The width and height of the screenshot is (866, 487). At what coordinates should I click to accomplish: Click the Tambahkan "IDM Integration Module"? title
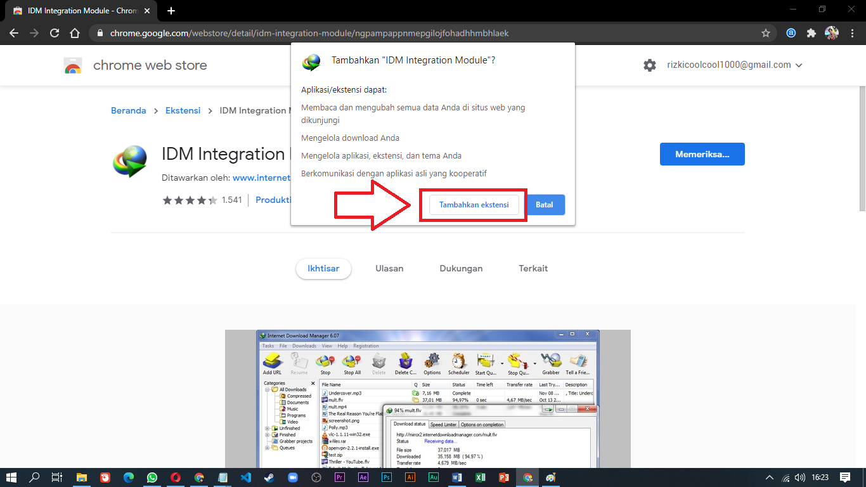[x=413, y=60]
